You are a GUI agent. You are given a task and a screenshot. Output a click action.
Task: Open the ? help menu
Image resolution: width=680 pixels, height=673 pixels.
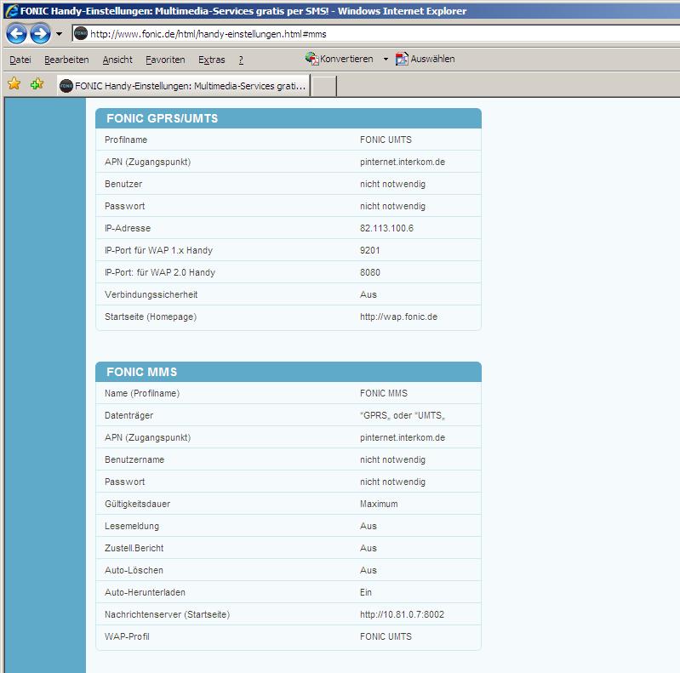241,60
